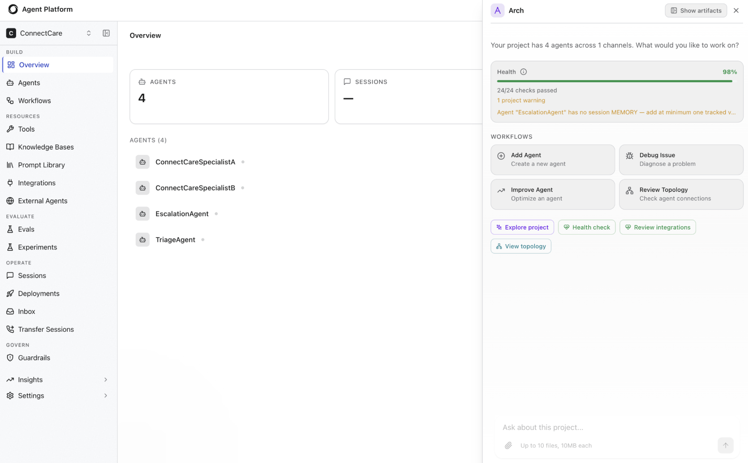Viewport: 748px width, 463px height.
Task: Click the Health check chip
Action: click(x=587, y=227)
